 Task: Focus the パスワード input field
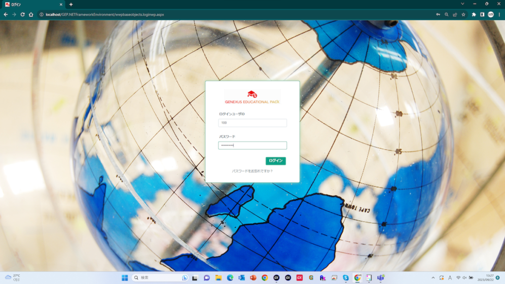point(252,145)
